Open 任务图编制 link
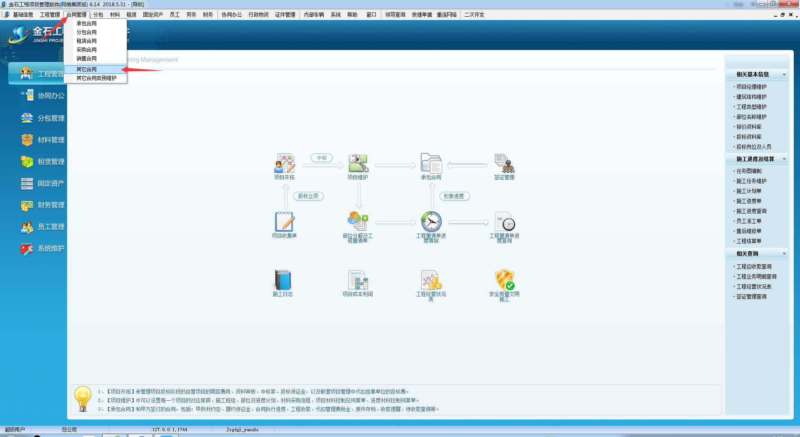Viewport: 800px width, 437px height. [749, 171]
